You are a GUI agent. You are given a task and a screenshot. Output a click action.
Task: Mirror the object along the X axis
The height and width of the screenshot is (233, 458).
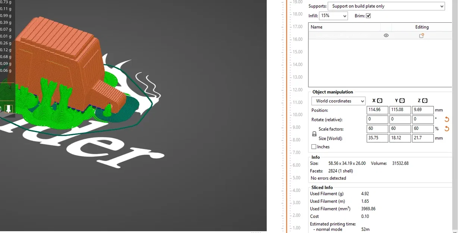[380, 101]
